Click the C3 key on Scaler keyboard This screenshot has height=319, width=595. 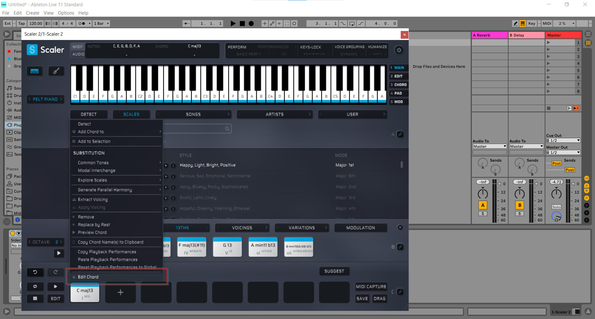(205, 96)
